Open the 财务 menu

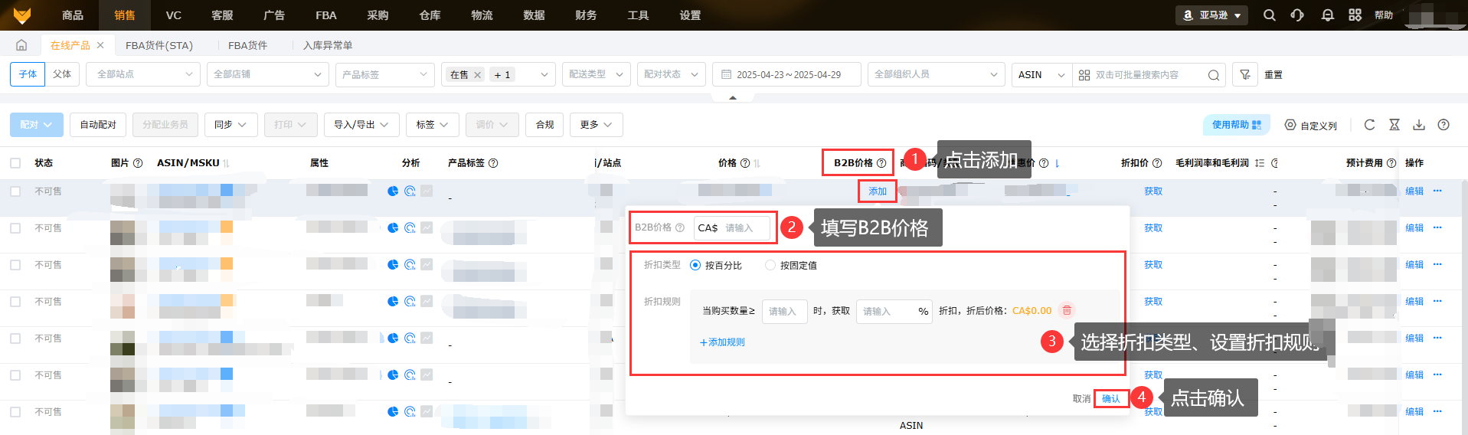tap(586, 15)
